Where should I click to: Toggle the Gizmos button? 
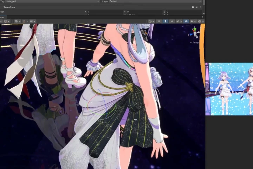pyautogui.click(x=200, y=21)
